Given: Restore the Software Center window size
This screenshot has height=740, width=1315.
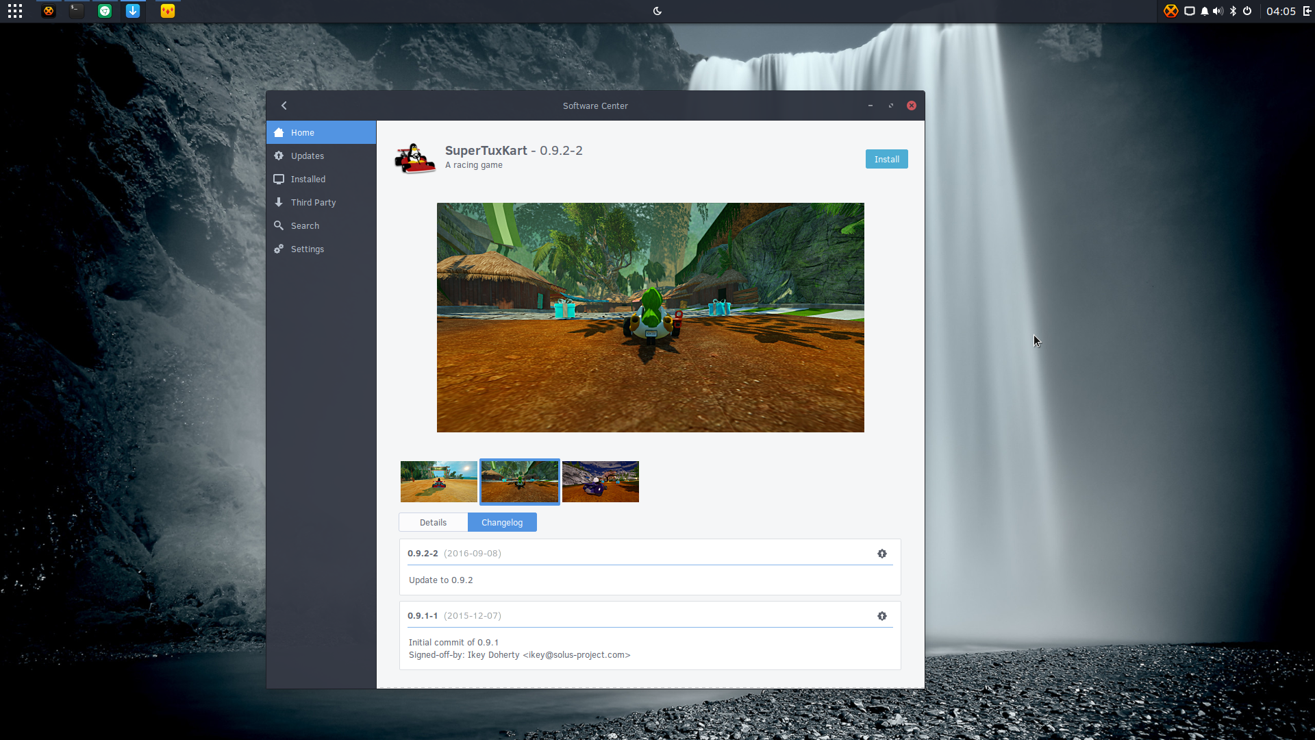Looking at the screenshot, I should pyautogui.click(x=891, y=106).
